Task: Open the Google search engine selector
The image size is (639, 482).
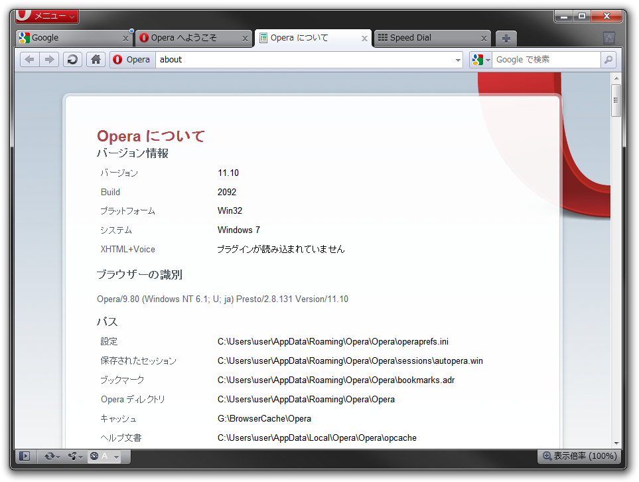Action: pyautogui.click(x=480, y=60)
